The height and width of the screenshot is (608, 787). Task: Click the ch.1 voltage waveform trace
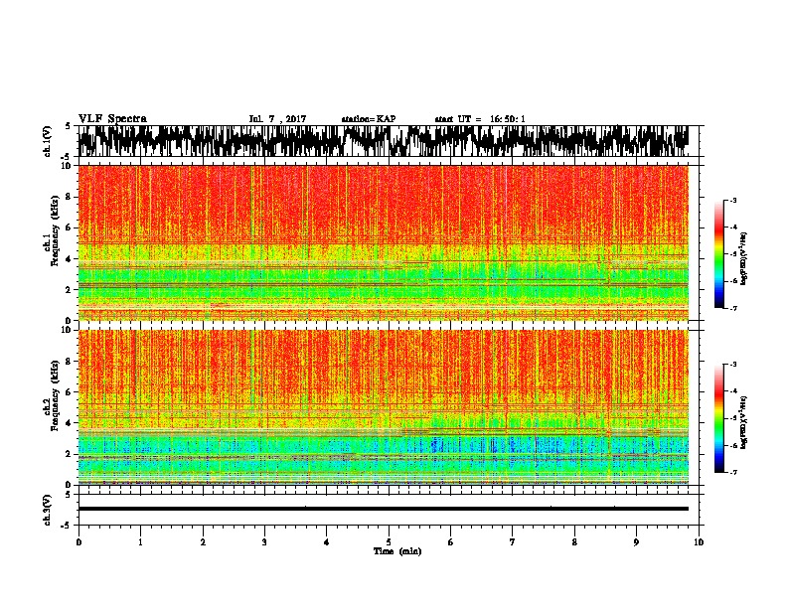point(383,141)
